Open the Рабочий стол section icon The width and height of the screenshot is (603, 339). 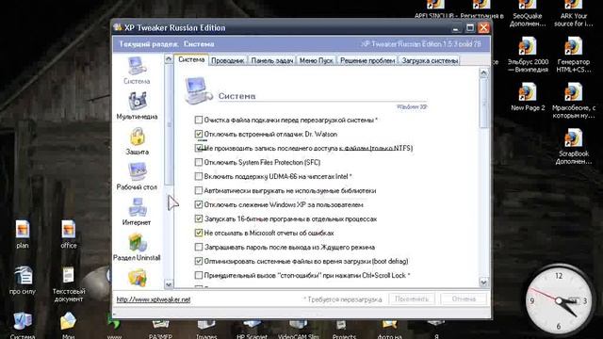(x=137, y=177)
